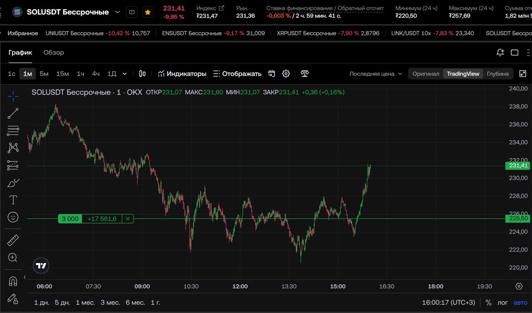532x313 pixels.
Task: Select the 1м timeframe
Action: point(28,74)
